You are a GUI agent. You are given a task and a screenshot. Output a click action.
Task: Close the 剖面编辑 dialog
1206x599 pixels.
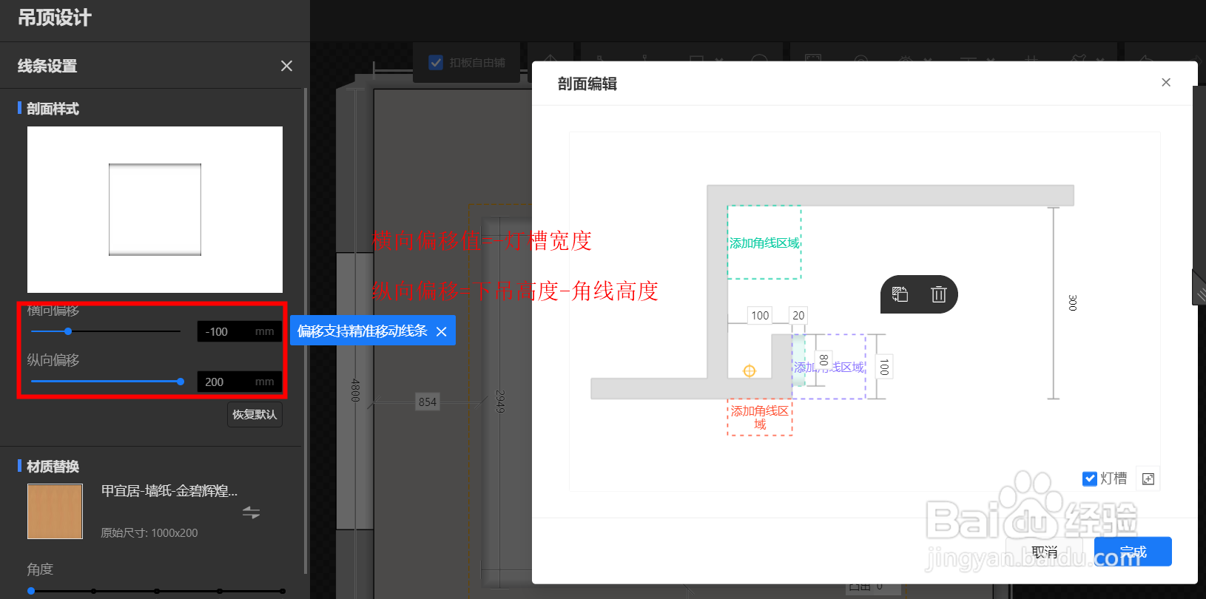click(x=1166, y=82)
